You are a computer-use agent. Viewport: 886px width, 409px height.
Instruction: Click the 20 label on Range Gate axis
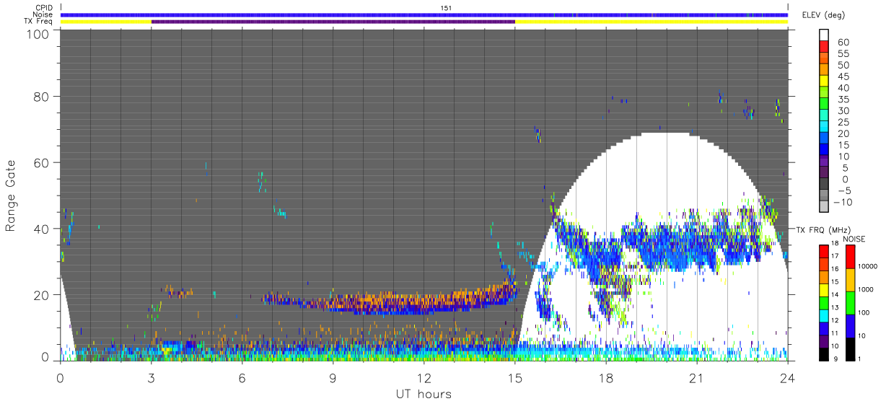pos(41,294)
